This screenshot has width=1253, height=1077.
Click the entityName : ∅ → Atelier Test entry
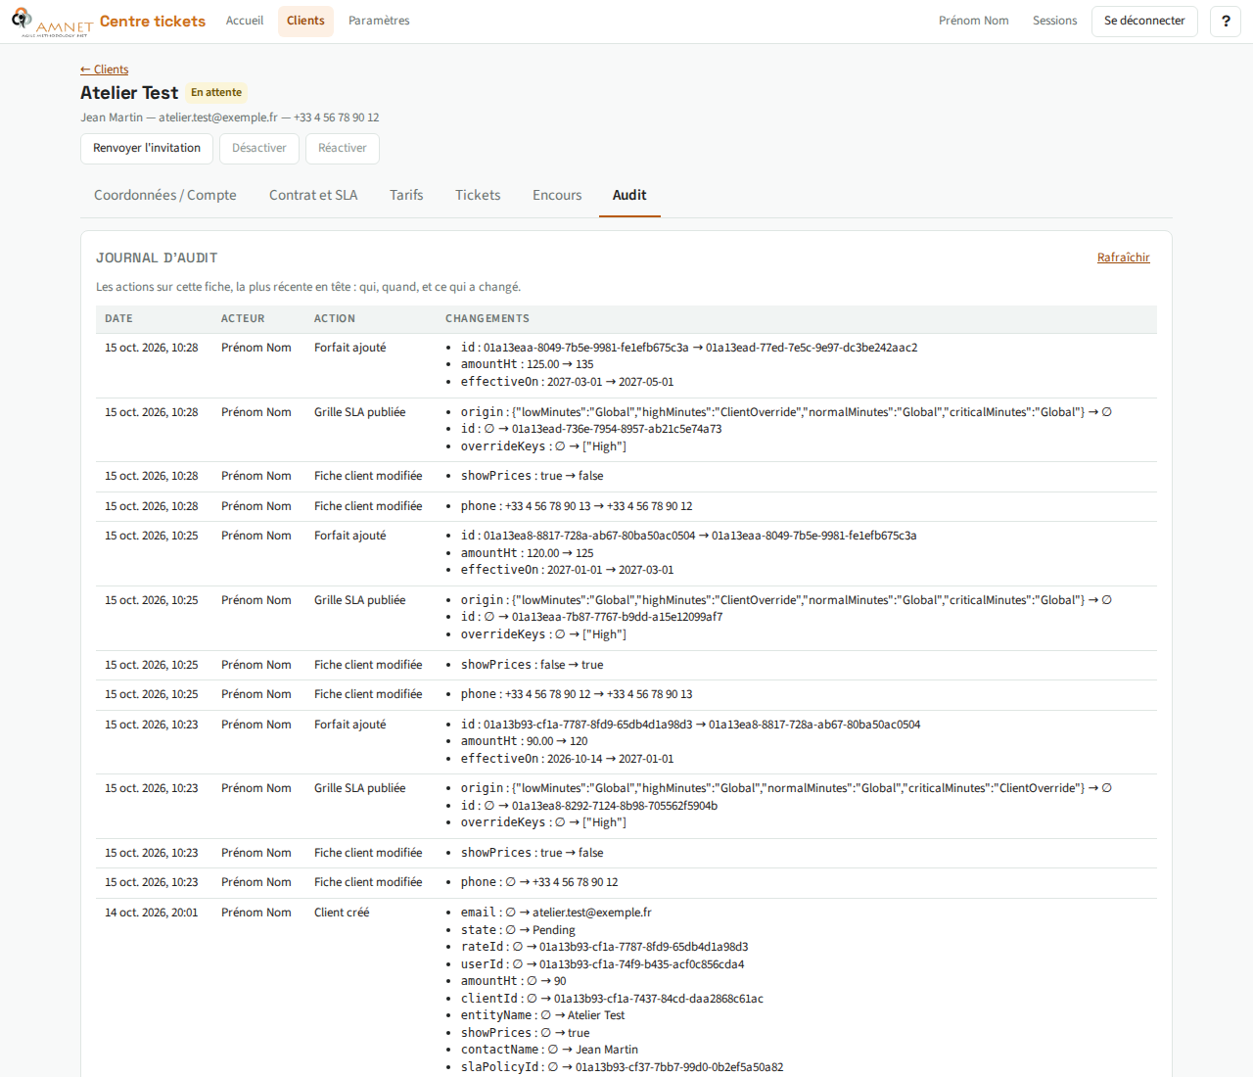point(543,1015)
